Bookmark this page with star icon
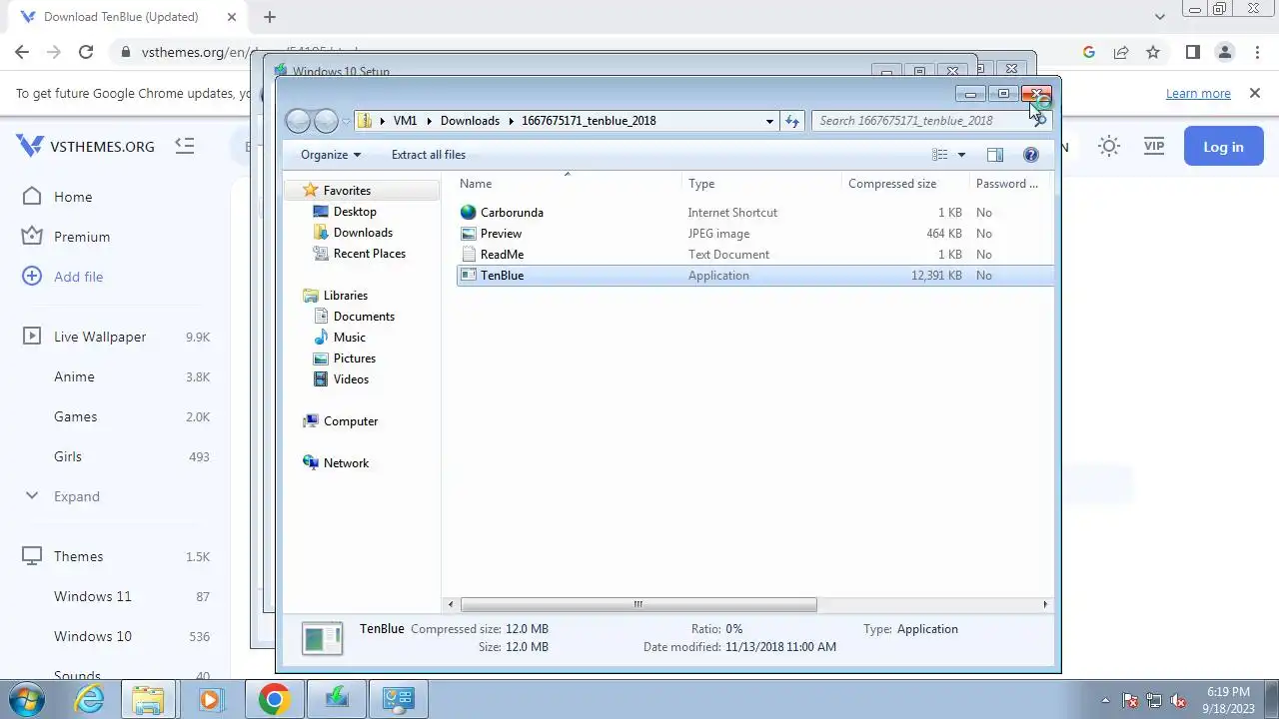Screen dimensions: 1279x719 [1153, 52]
